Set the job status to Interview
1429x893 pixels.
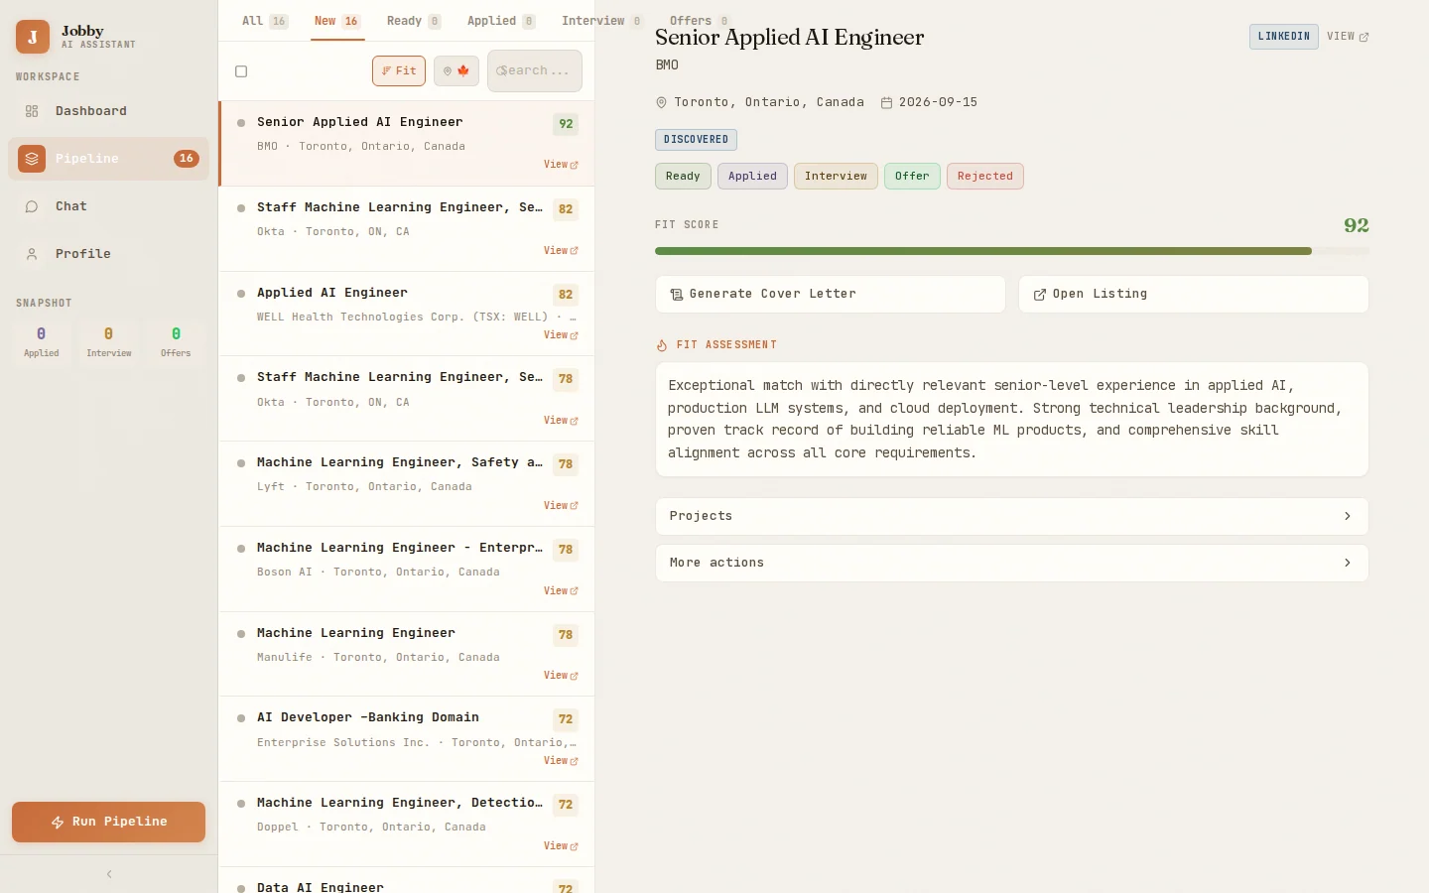(x=836, y=177)
